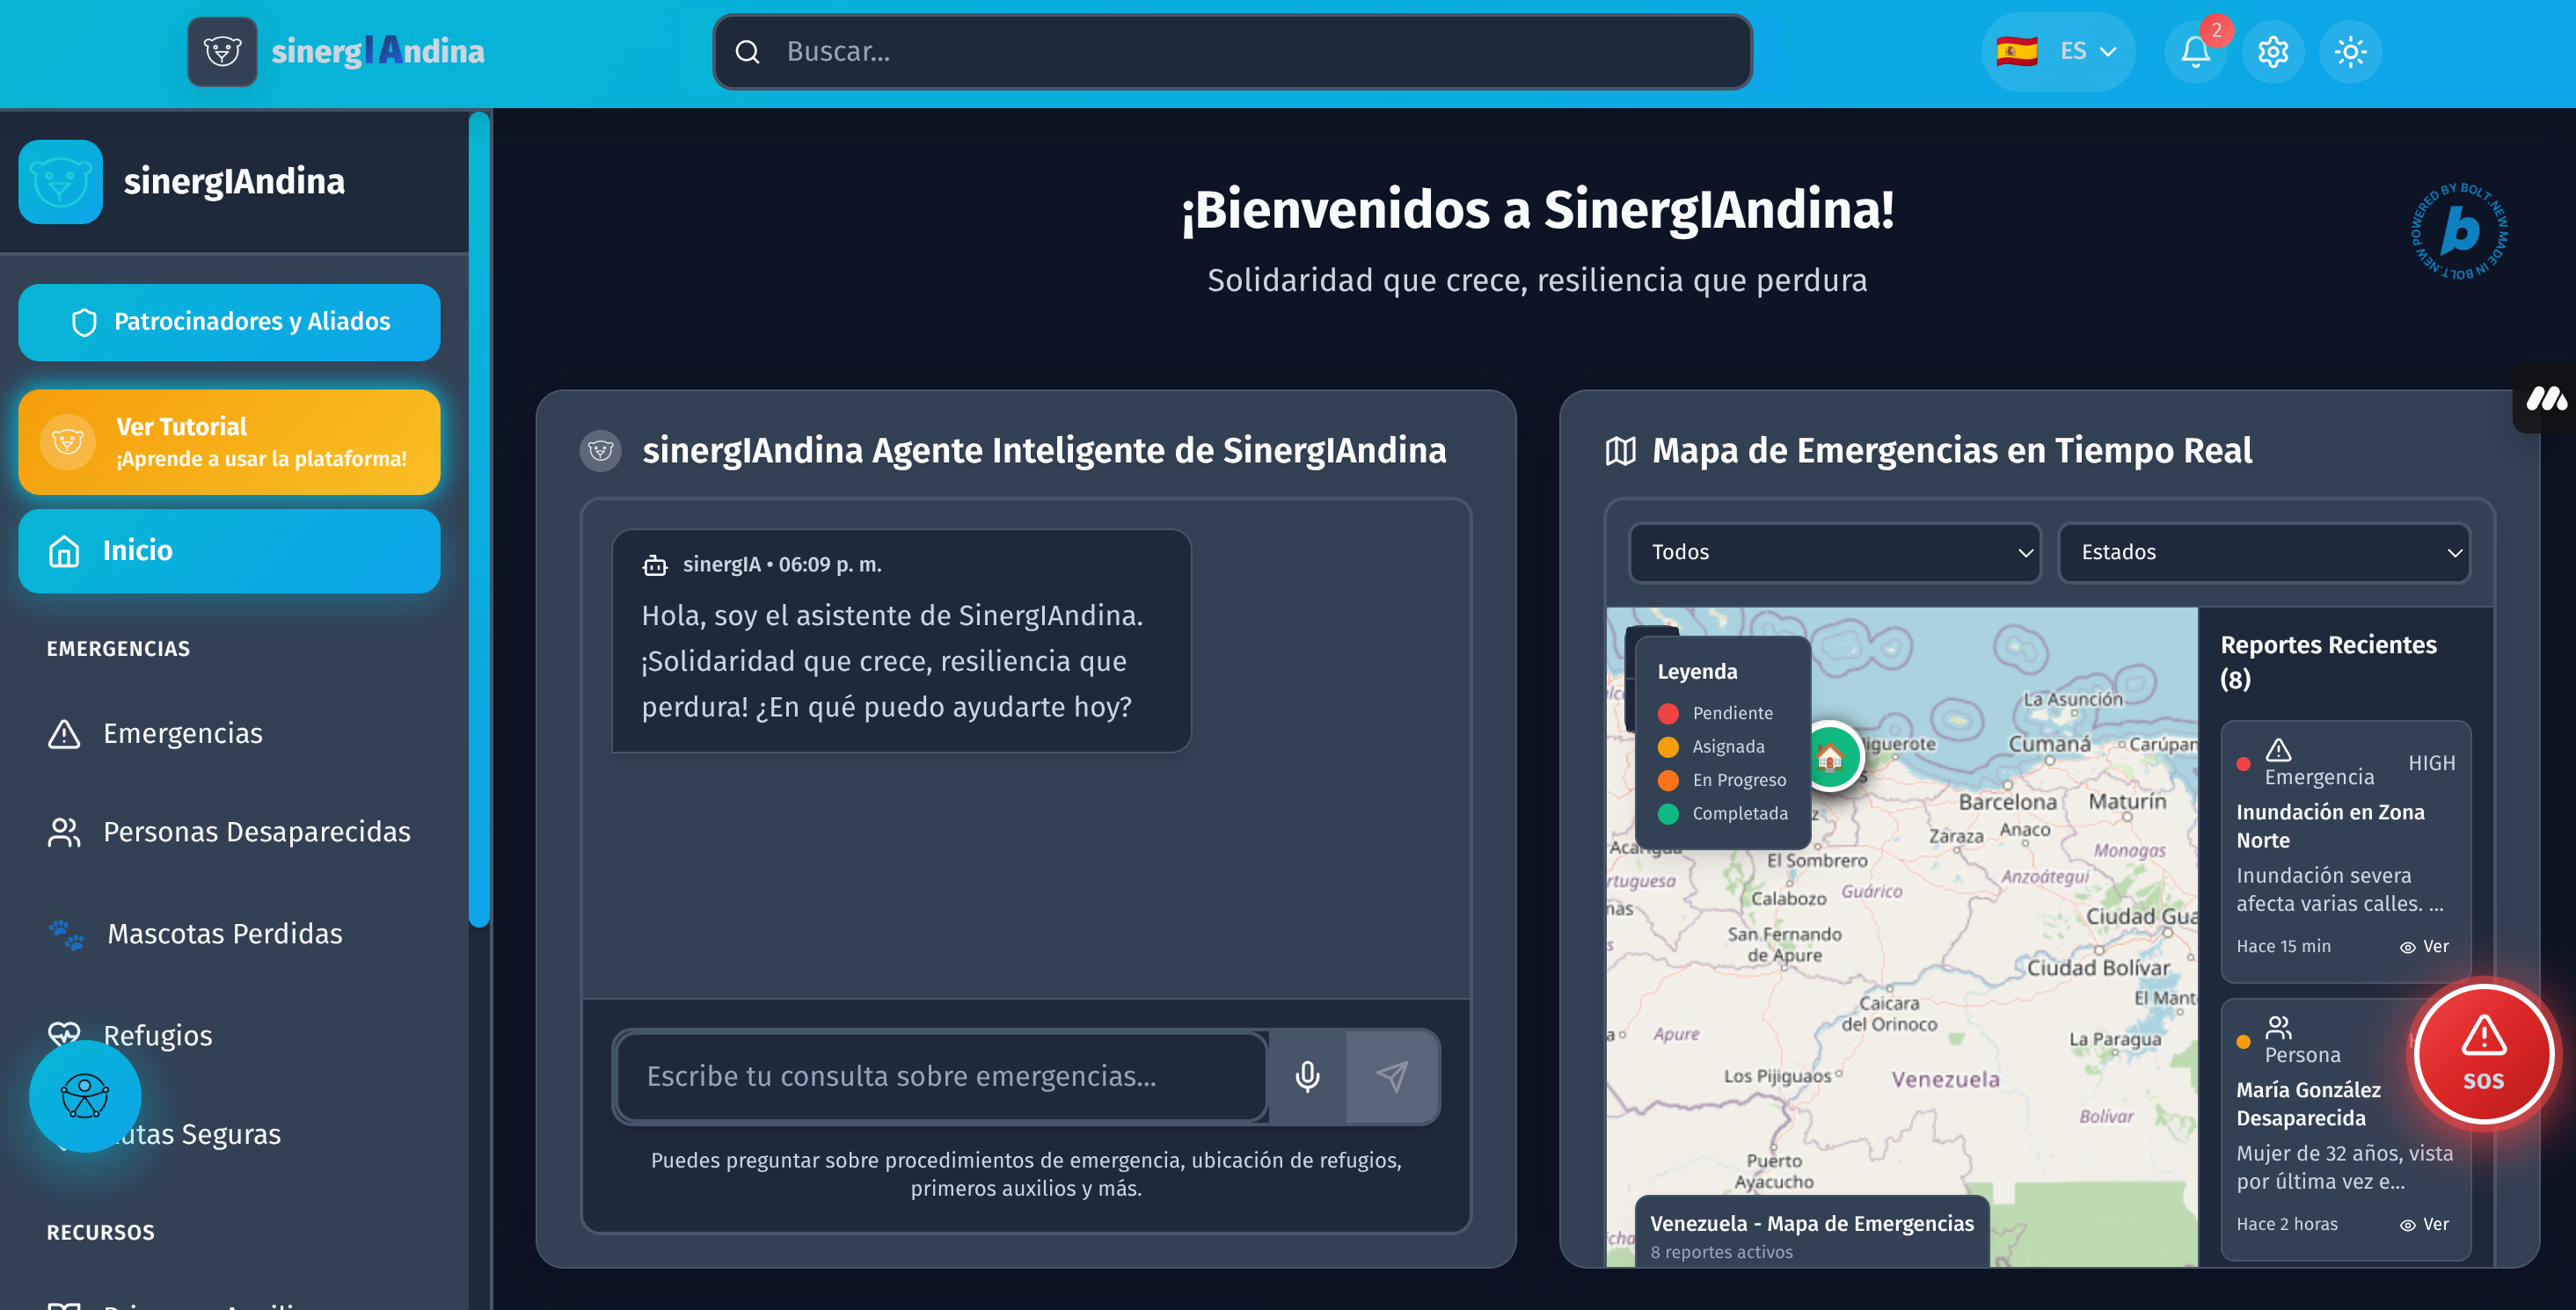Click the Powered by Bolt badge
This screenshot has height=1310, width=2576.
pos(2459,232)
